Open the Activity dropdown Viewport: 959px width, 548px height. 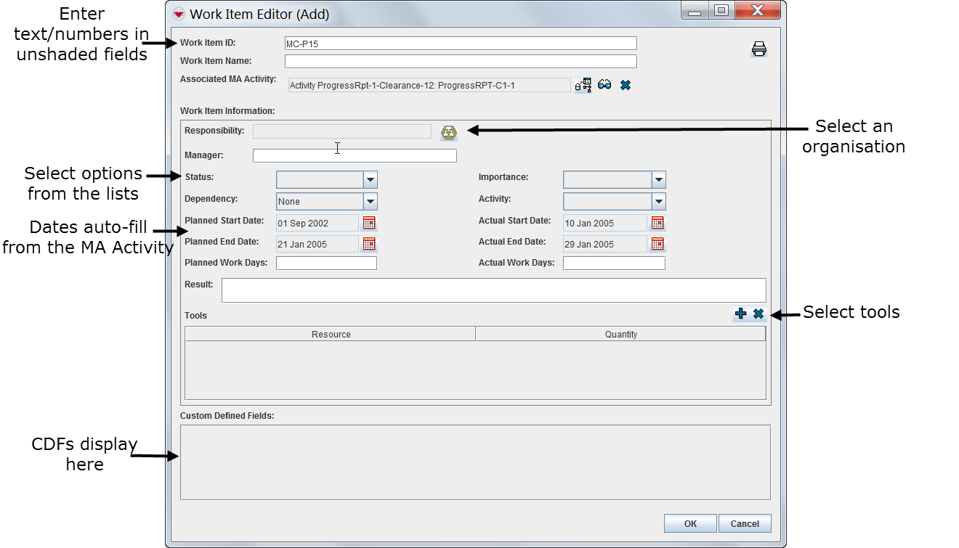tap(658, 201)
